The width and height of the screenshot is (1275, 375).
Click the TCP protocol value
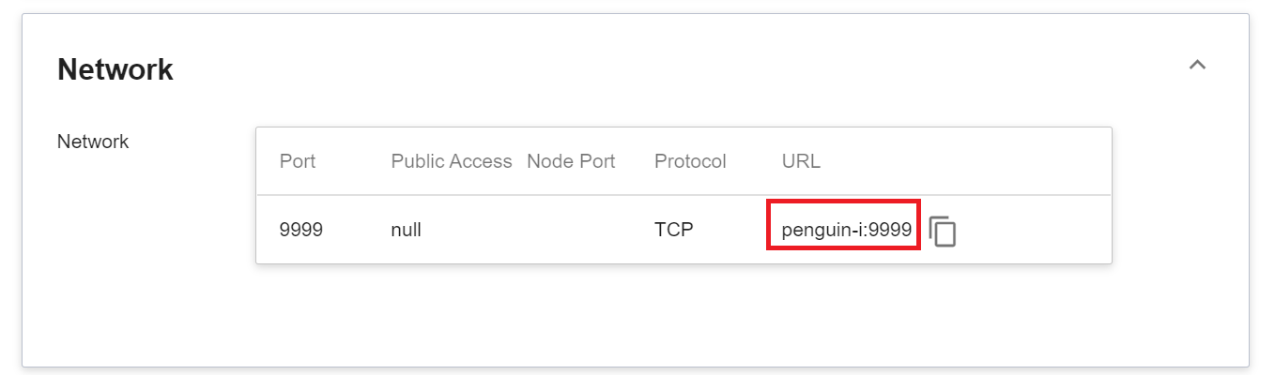click(x=674, y=230)
